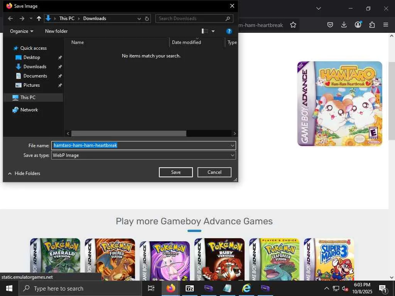Click the horizontal scrollbar in file list
This screenshot has height=296, width=395.
(x=129, y=133)
